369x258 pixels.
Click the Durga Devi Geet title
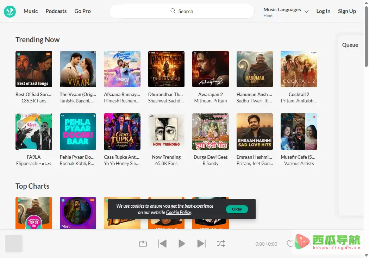coord(211,157)
